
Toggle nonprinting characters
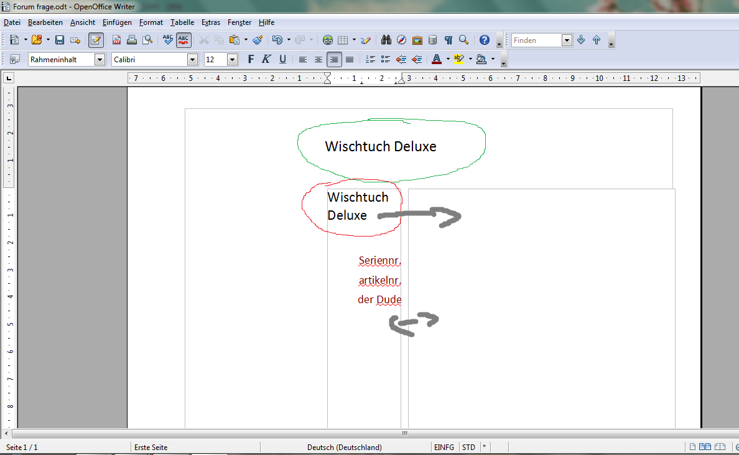pyautogui.click(x=449, y=40)
